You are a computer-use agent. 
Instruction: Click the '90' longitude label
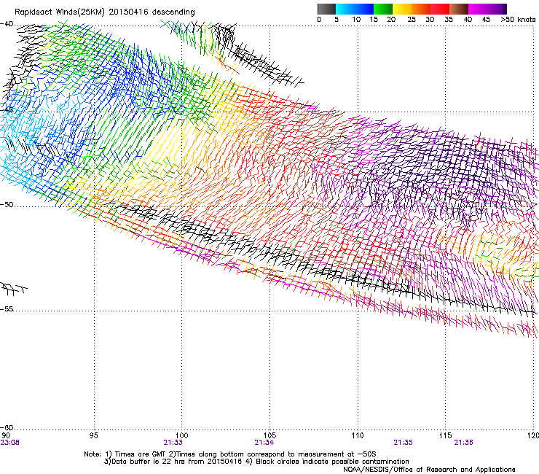[x=6, y=436]
